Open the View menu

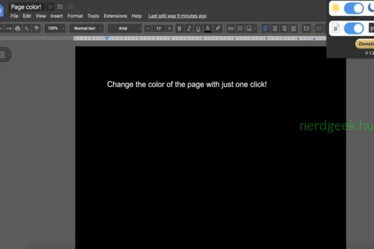[x=41, y=16]
